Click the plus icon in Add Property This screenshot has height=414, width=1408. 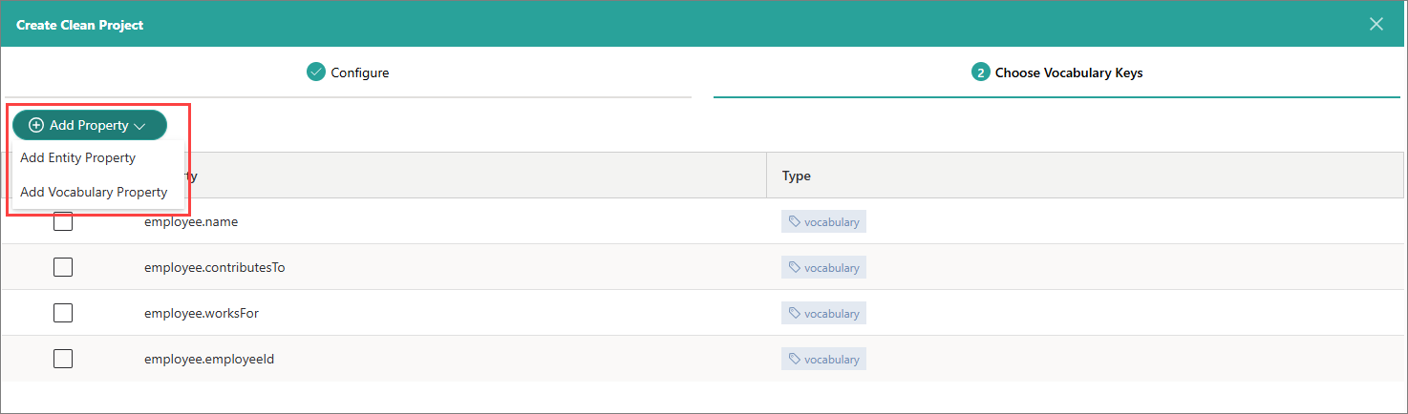click(x=36, y=126)
